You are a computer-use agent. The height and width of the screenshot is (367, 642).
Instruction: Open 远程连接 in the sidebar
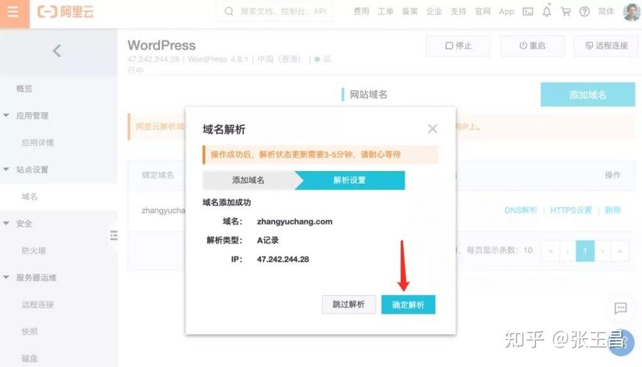(x=38, y=304)
